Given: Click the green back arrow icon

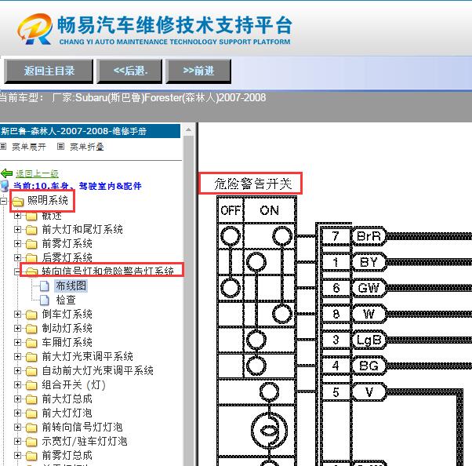Looking at the screenshot, I should (6, 173).
